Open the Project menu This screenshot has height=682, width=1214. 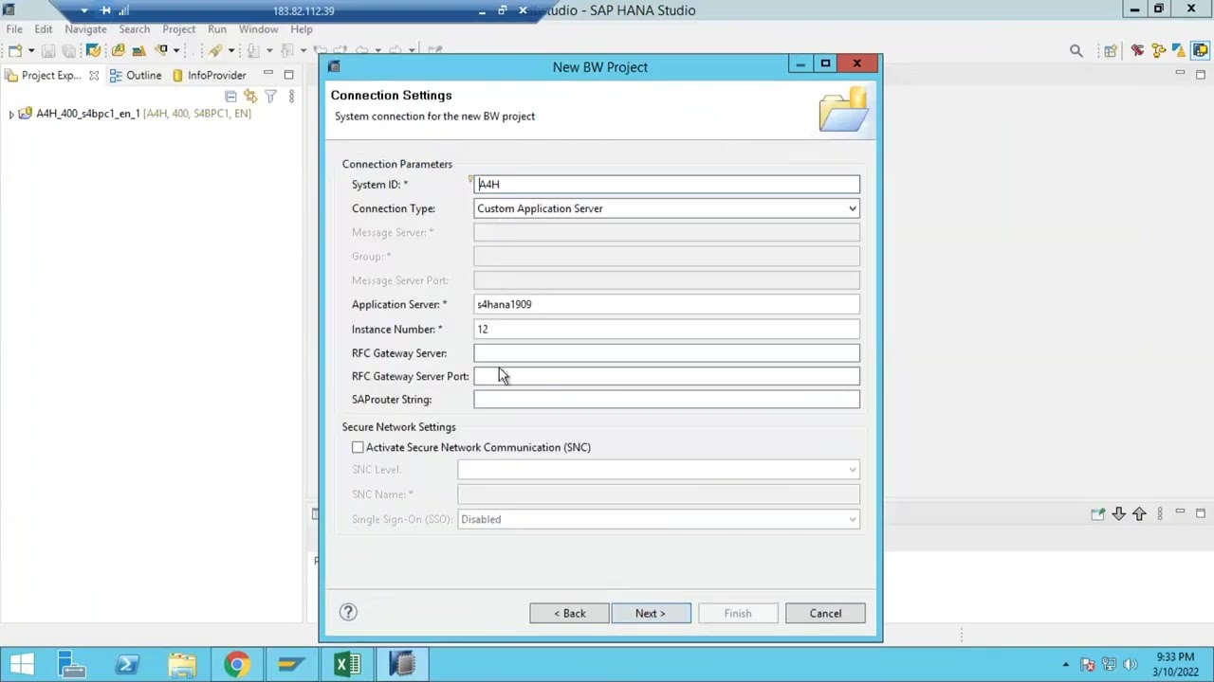coord(178,29)
